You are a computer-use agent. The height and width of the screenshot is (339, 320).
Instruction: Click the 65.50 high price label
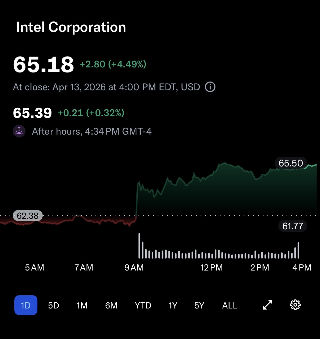291,163
